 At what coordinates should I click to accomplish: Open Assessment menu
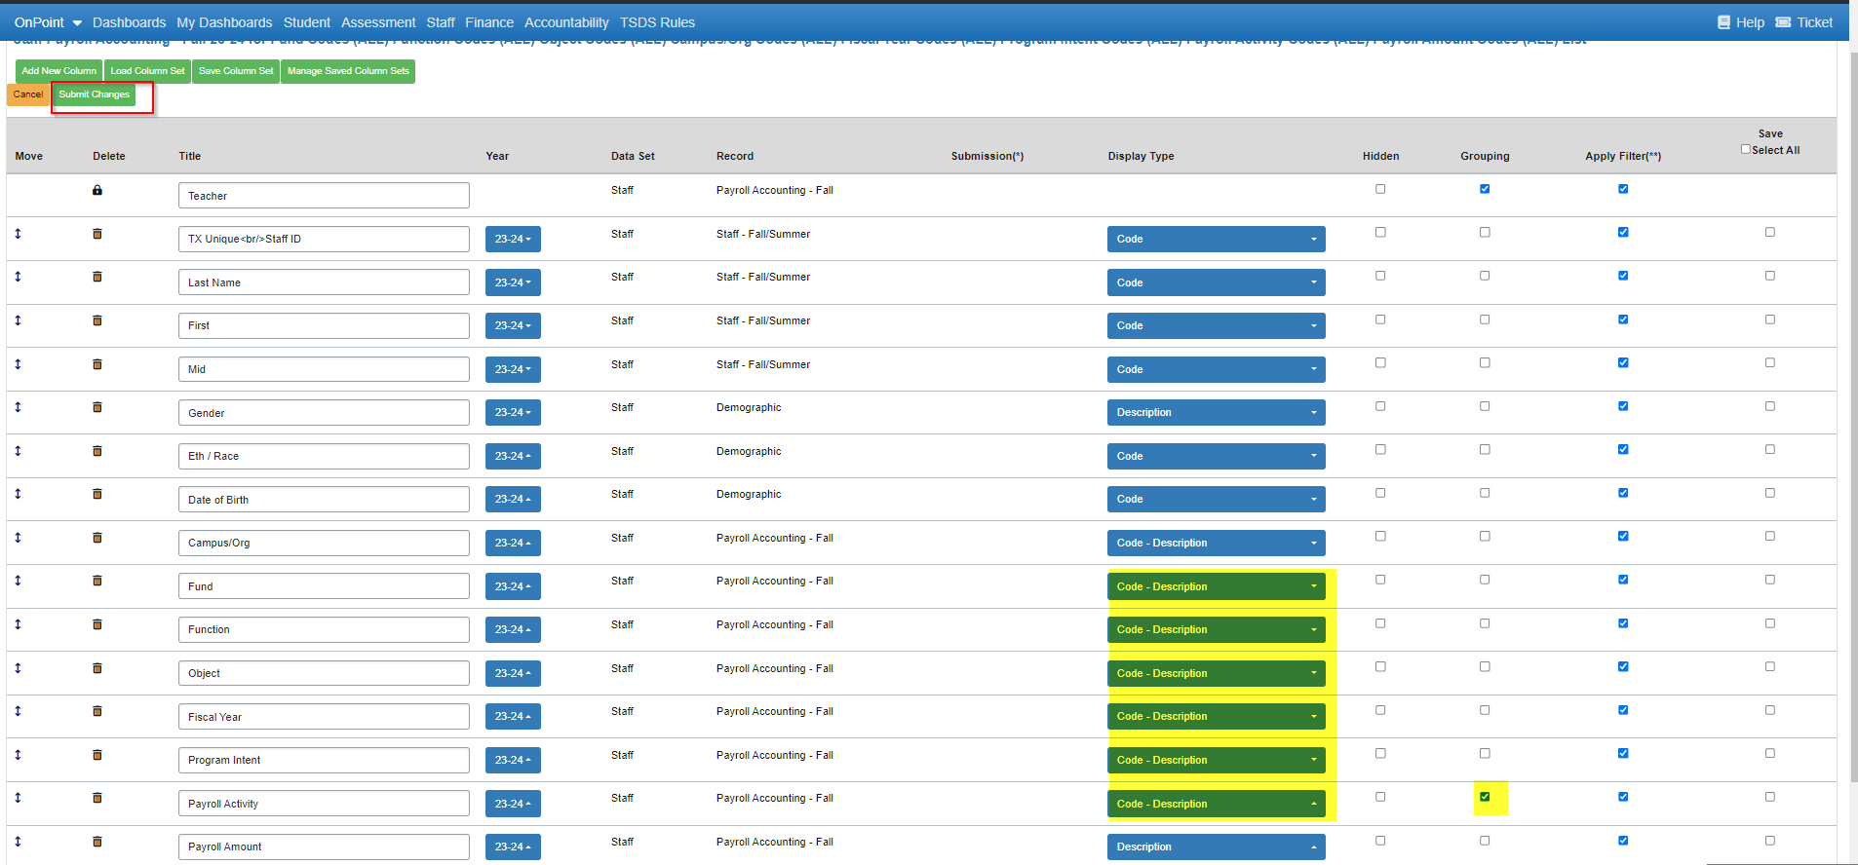[378, 22]
